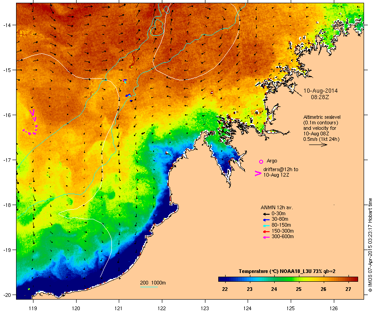Click the longitude axis label 122
376x312 pixels.
pos(162,308)
